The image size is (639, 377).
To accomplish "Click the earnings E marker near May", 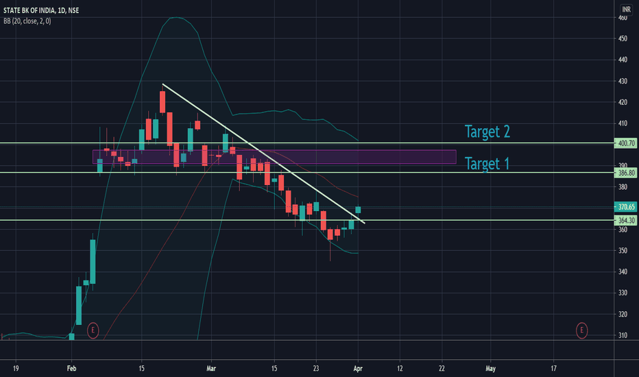I will coord(581,330).
